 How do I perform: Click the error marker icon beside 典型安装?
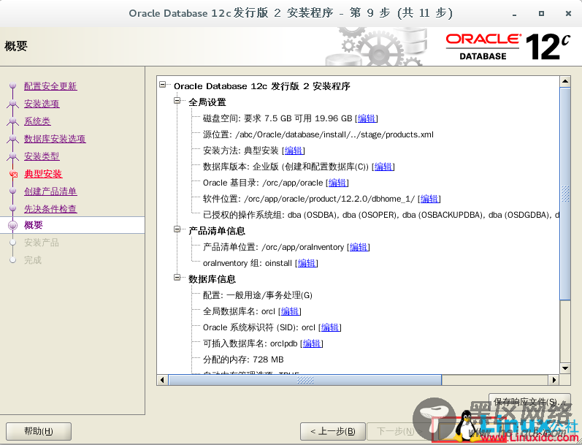click(x=13, y=174)
